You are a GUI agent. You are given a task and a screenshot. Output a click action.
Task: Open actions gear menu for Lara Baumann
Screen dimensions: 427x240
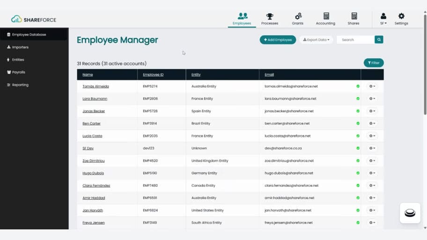tap(372, 99)
